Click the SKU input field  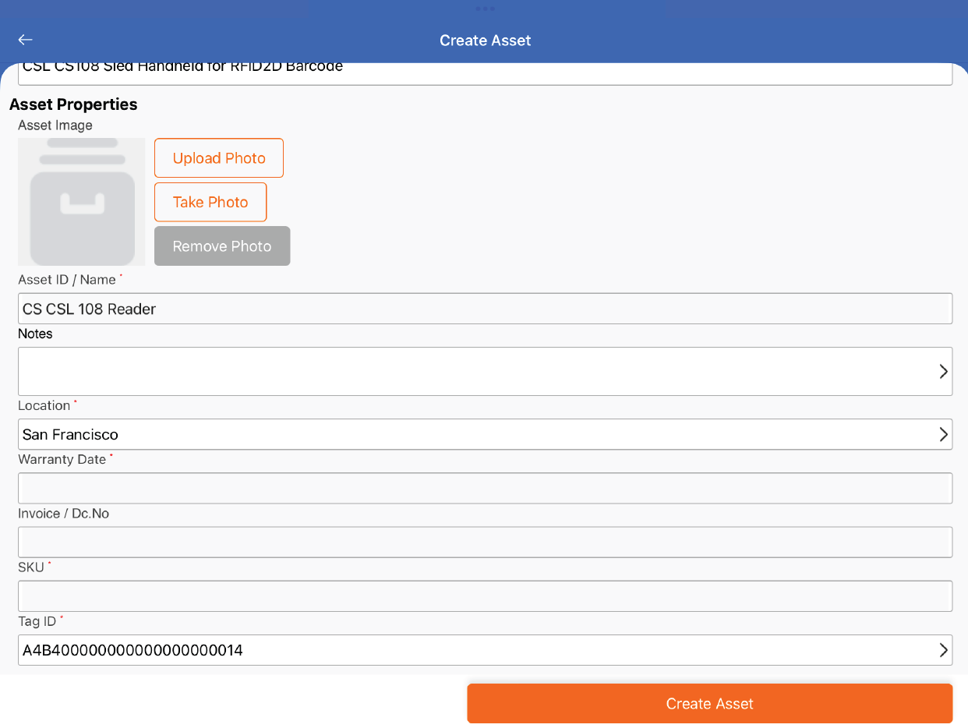tap(485, 595)
